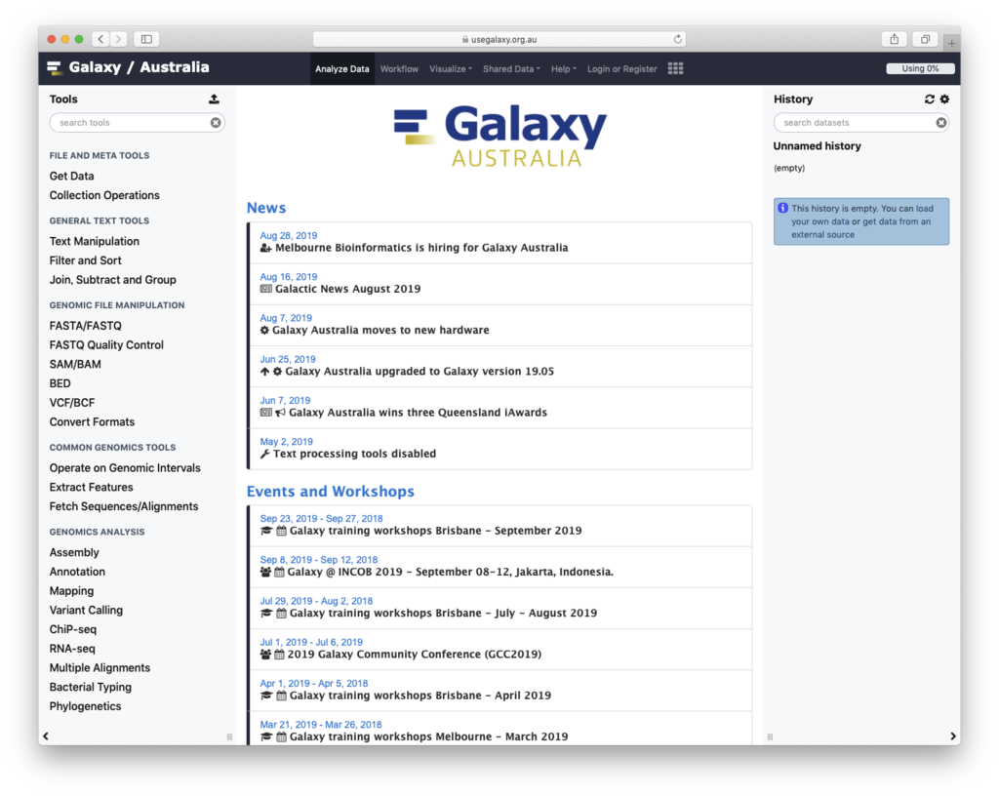The width and height of the screenshot is (999, 796).
Task: Open three Queensland iAwards news item
Action: click(x=418, y=412)
